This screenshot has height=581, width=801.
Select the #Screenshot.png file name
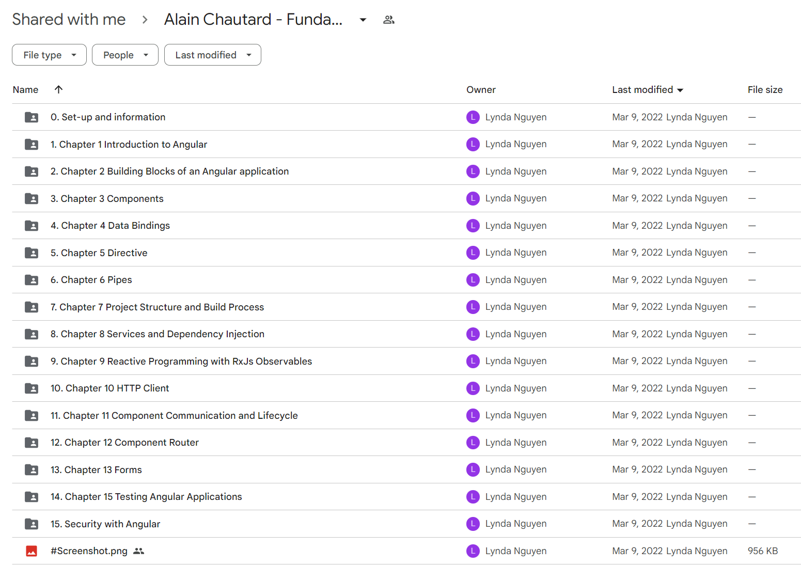(89, 551)
